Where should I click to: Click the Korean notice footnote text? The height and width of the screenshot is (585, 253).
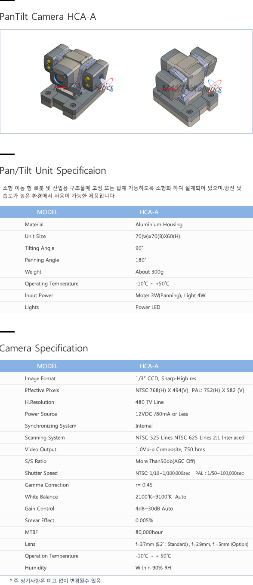(55, 581)
